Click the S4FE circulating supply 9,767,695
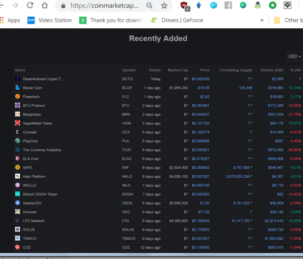This screenshot has width=303, height=259. 242,167
